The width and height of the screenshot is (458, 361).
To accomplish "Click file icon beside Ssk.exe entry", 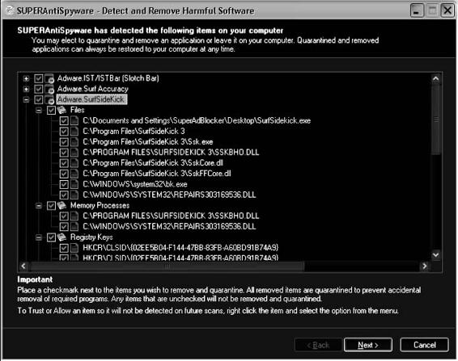I will (x=74, y=142).
